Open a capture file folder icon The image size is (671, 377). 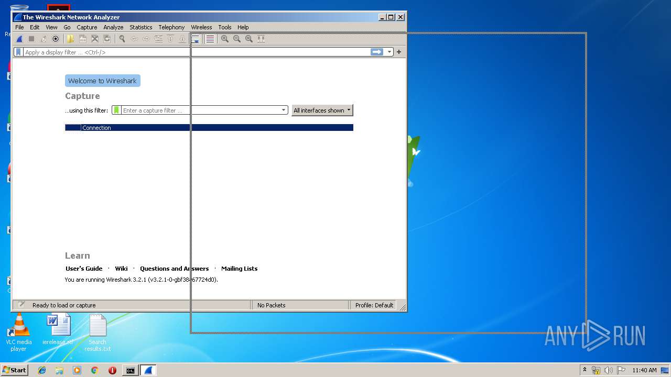coord(70,39)
